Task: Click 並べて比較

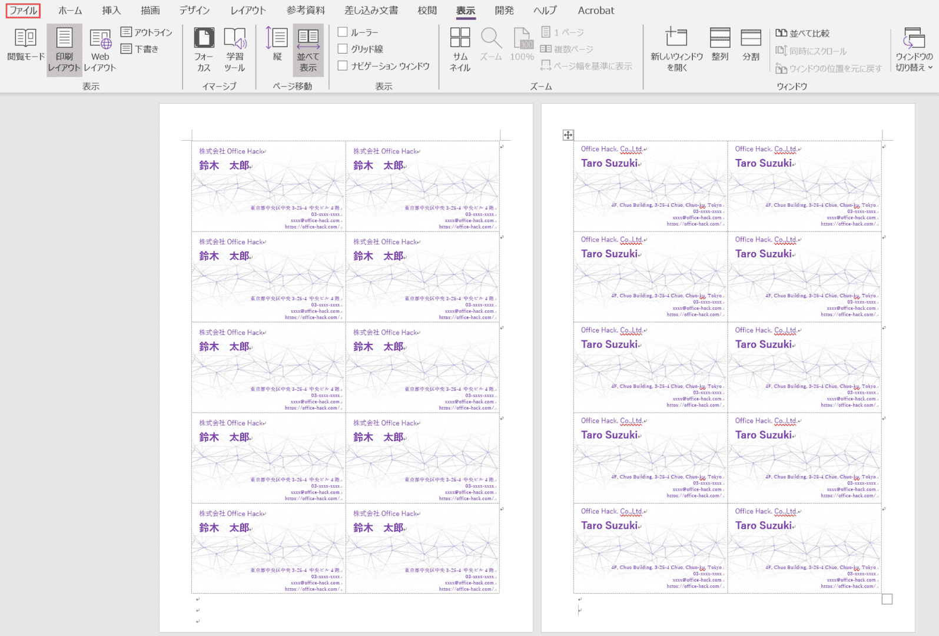Action: coord(802,34)
